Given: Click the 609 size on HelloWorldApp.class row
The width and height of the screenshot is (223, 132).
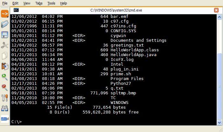Looking at the screenshot, I should tap(104, 50).
